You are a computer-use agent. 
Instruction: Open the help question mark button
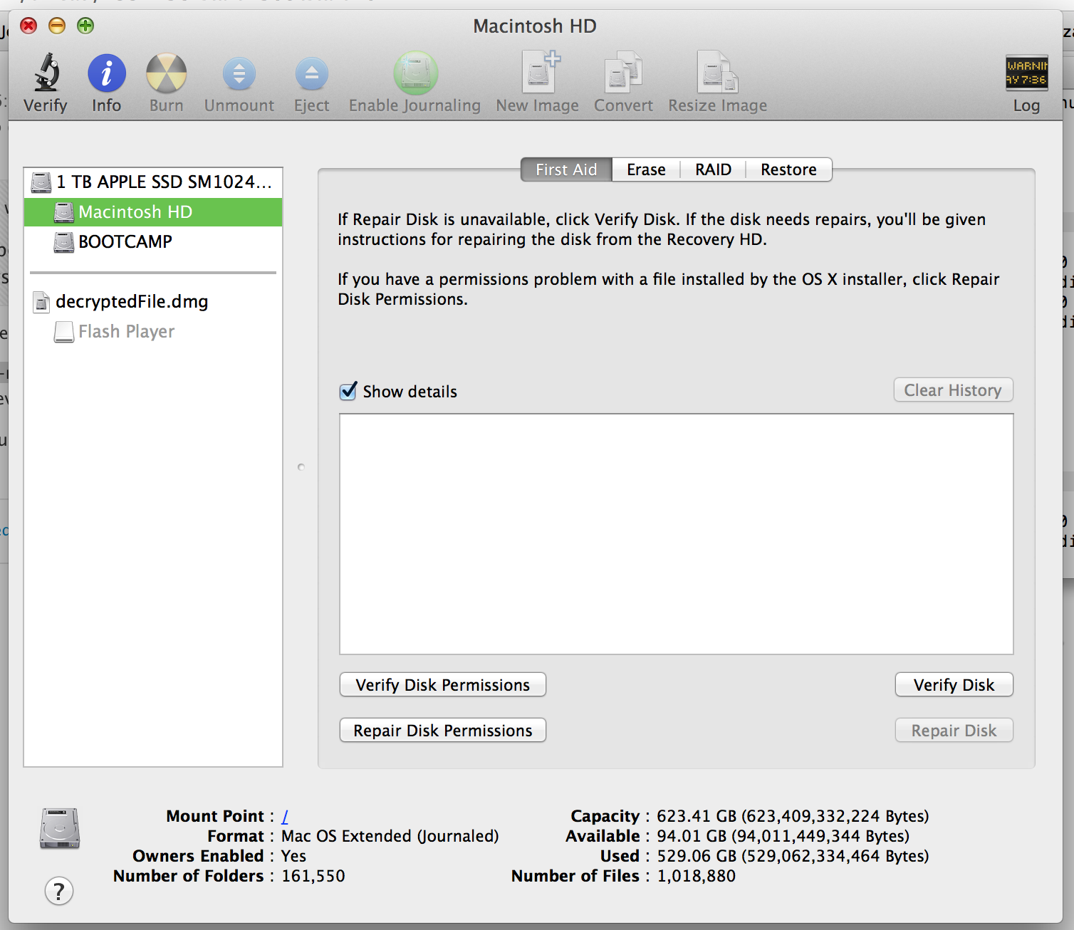59,891
